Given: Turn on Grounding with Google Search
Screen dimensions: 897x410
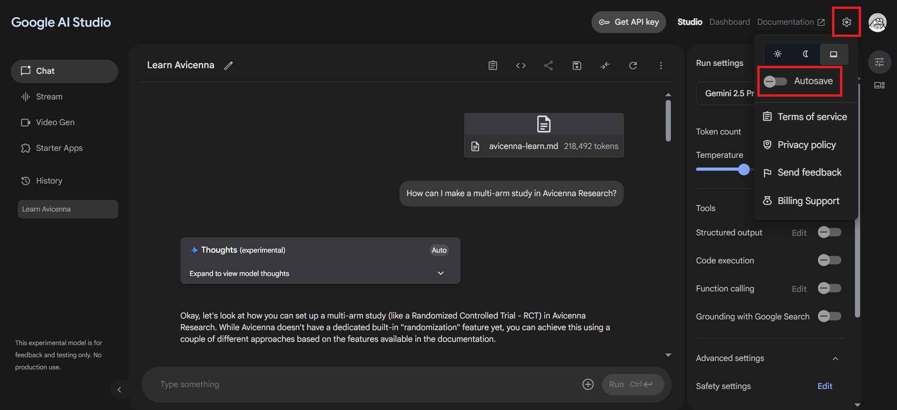Looking at the screenshot, I should (829, 316).
